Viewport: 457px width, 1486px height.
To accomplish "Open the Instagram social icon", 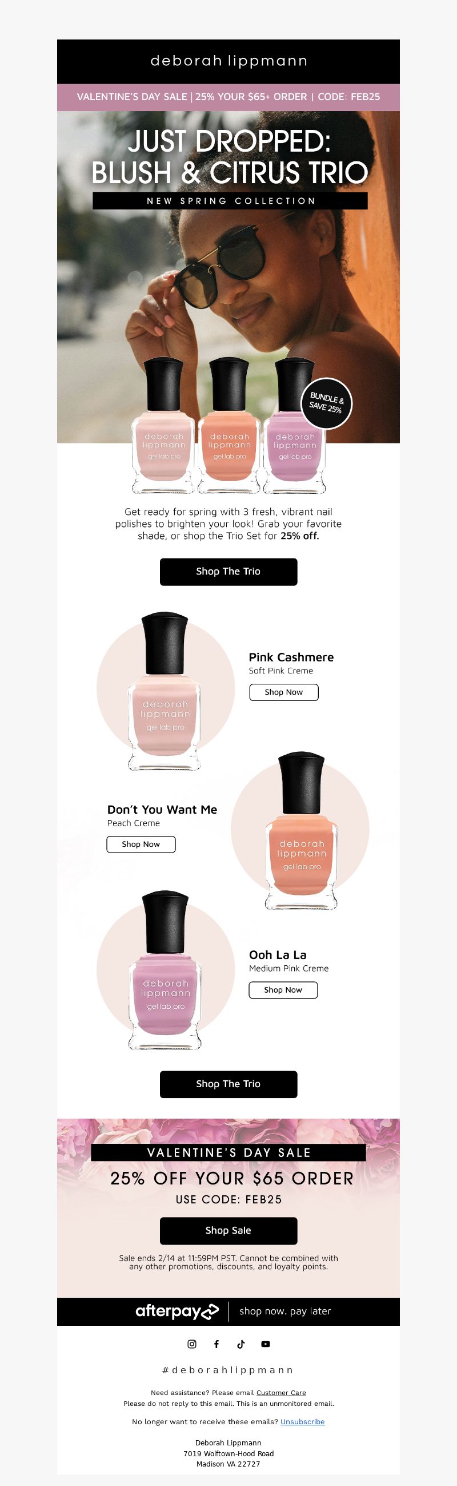I will [193, 1344].
